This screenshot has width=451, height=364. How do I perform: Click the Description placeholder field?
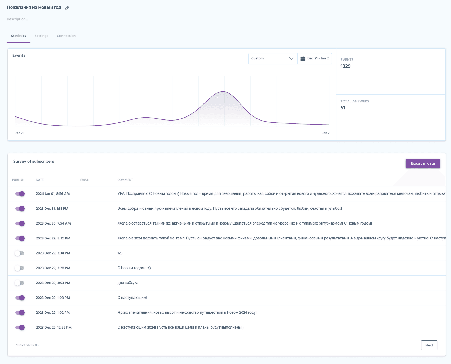[x=17, y=19]
